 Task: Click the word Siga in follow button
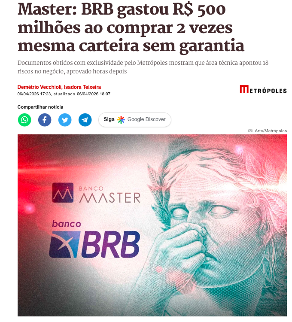pos(109,119)
